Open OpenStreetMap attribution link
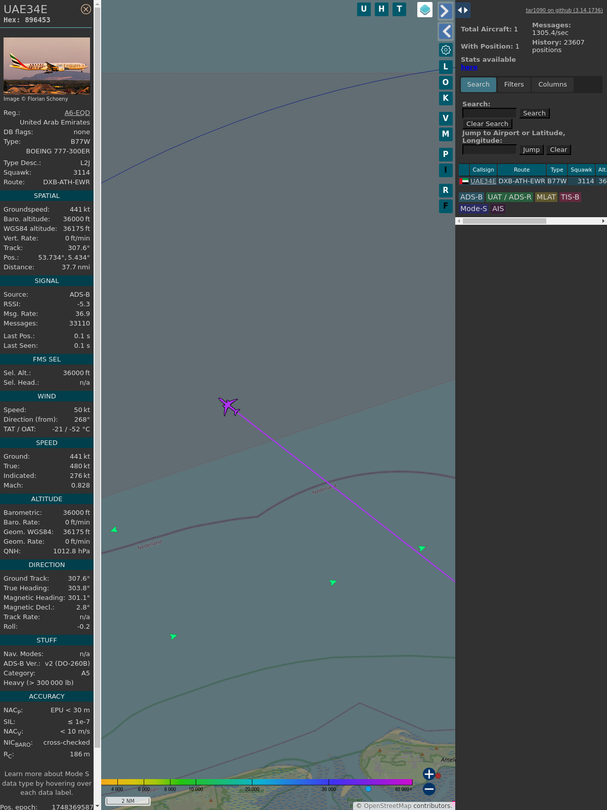This screenshot has width=607, height=810. (x=387, y=806)
